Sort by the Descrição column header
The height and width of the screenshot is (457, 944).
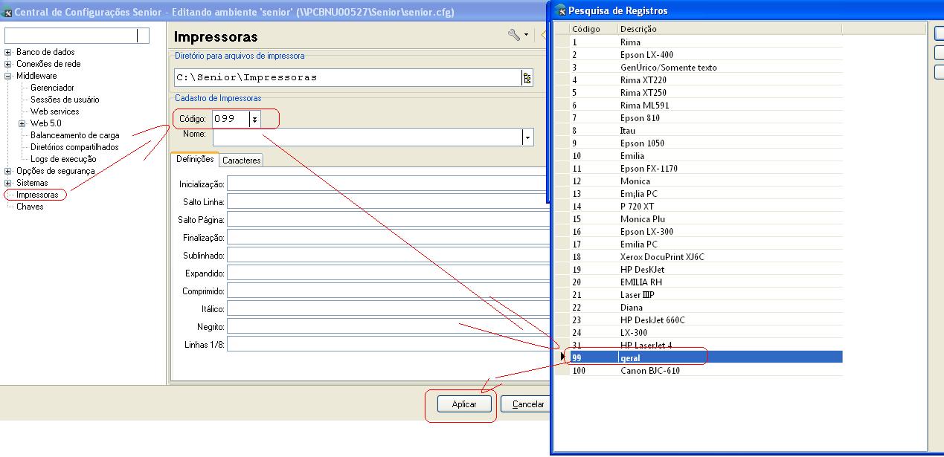(729, 29)
